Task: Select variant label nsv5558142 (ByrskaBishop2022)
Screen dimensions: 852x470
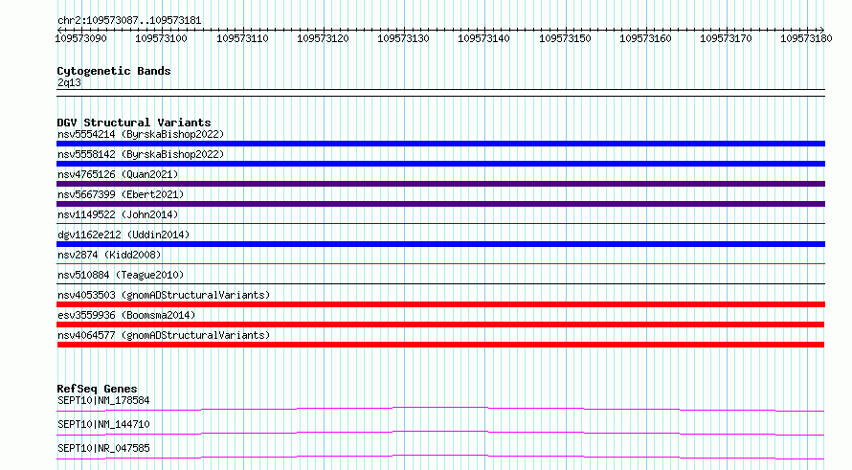Action: pyautogui.click(x=141, y=154)
